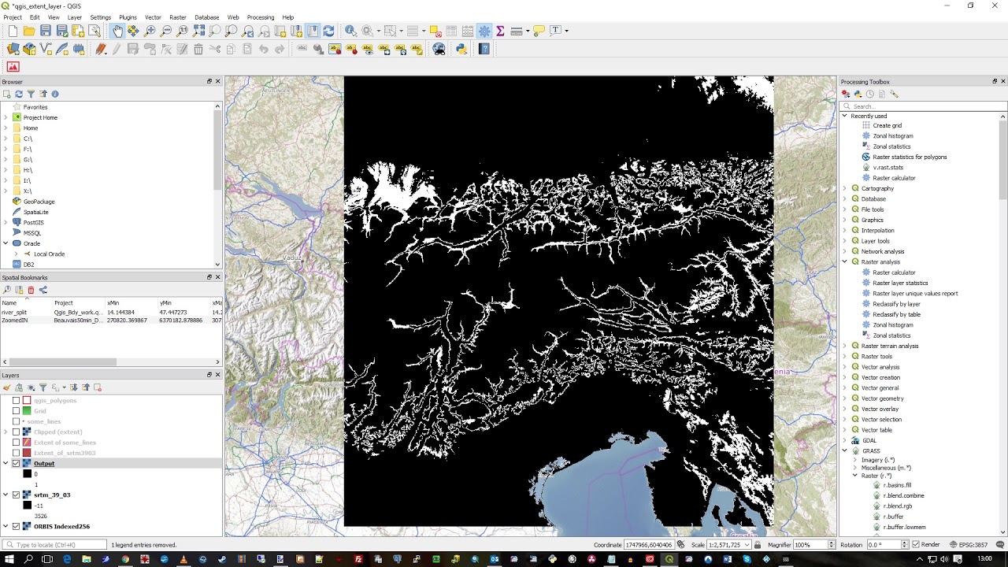Open the Vector menu
This screenshot has width=1008, height=567.
(153, 17)
